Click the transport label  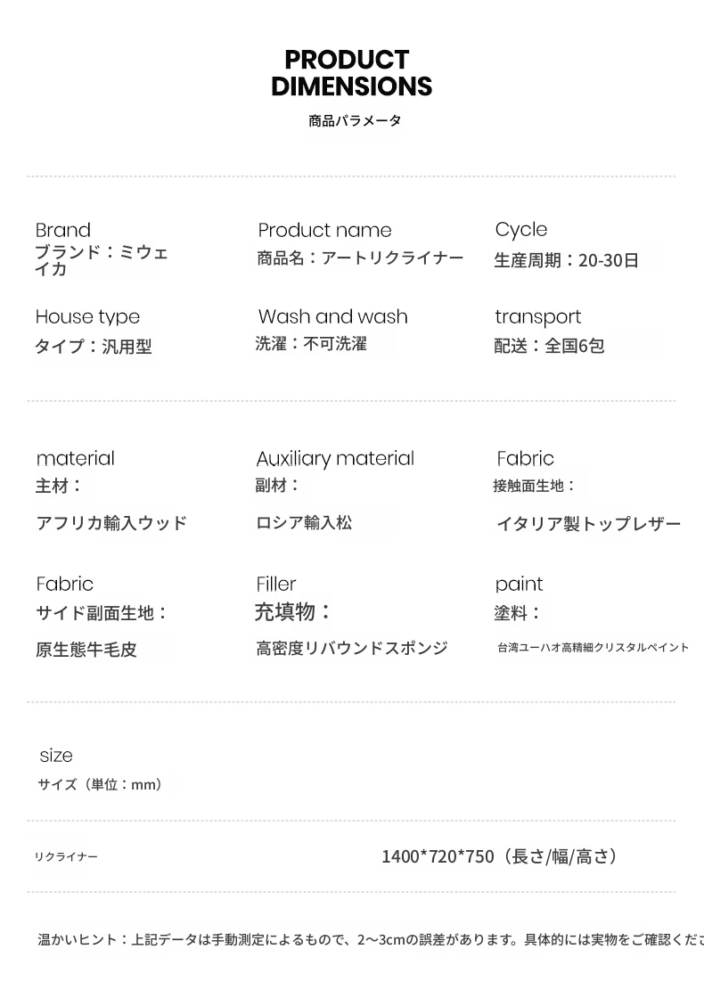click(537, 316)
